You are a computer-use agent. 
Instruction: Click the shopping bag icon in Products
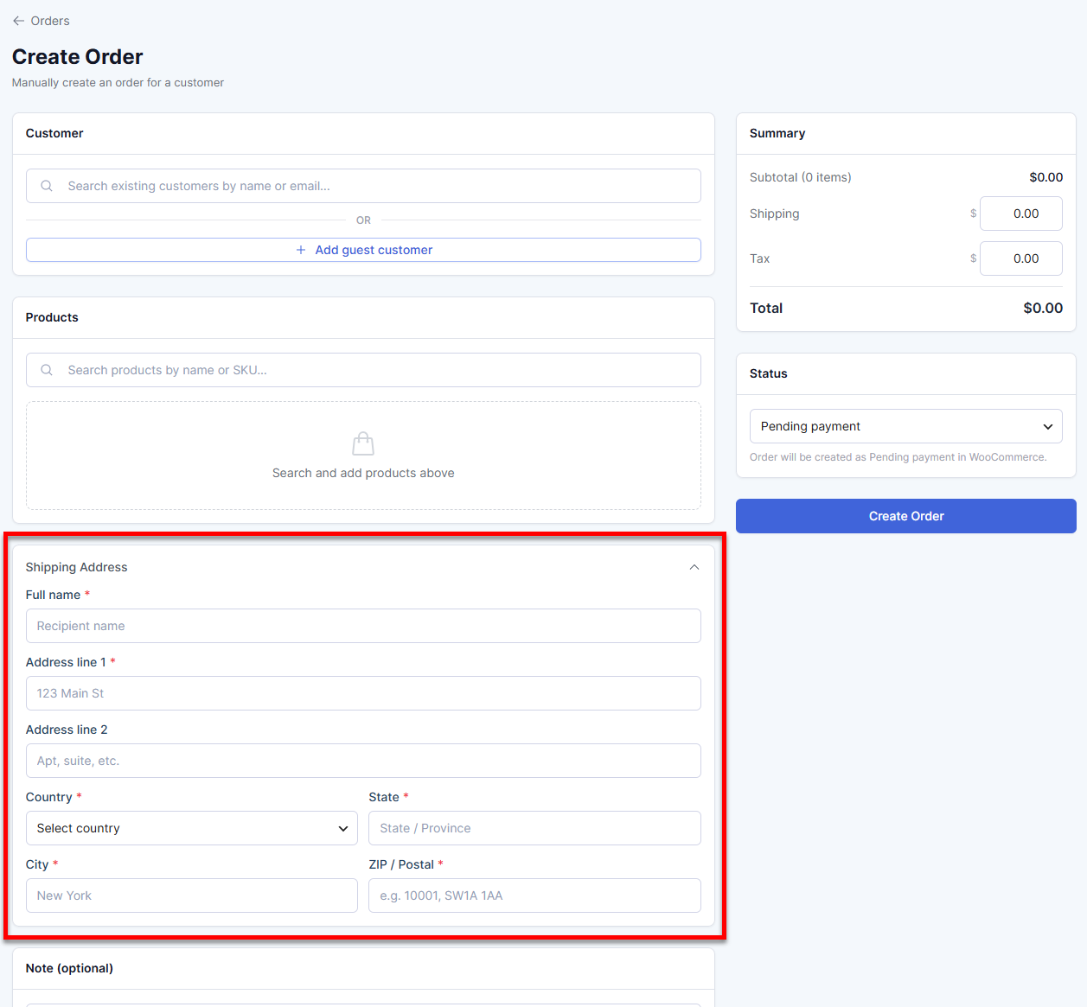click(x=363, y=443)
